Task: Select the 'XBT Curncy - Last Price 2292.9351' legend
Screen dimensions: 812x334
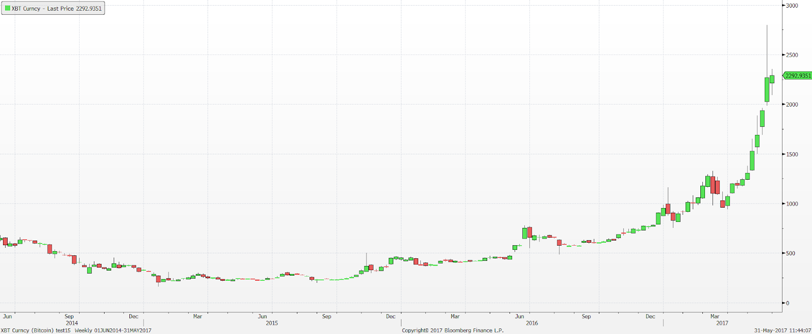Action: pyautogui.click(x=53, y=9)
